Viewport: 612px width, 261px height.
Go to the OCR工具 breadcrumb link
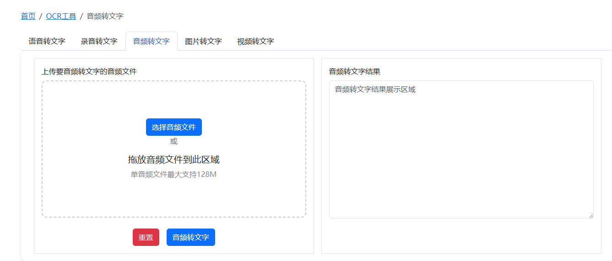(61, 16)
